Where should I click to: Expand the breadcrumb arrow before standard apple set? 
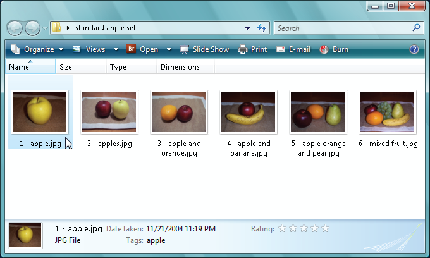click(68, 28)
